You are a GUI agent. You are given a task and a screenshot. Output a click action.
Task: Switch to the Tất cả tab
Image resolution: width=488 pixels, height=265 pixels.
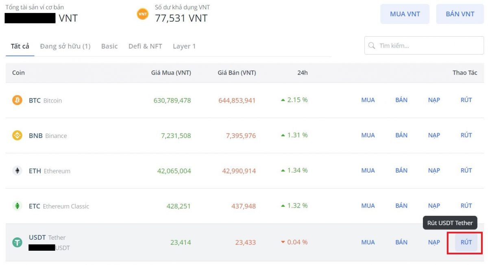[x=20, y=46]
